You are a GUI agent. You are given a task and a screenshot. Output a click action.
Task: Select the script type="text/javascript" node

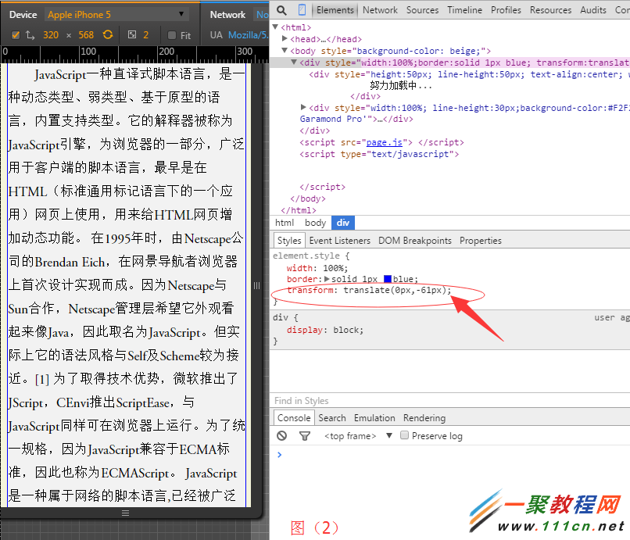point(379,154)
